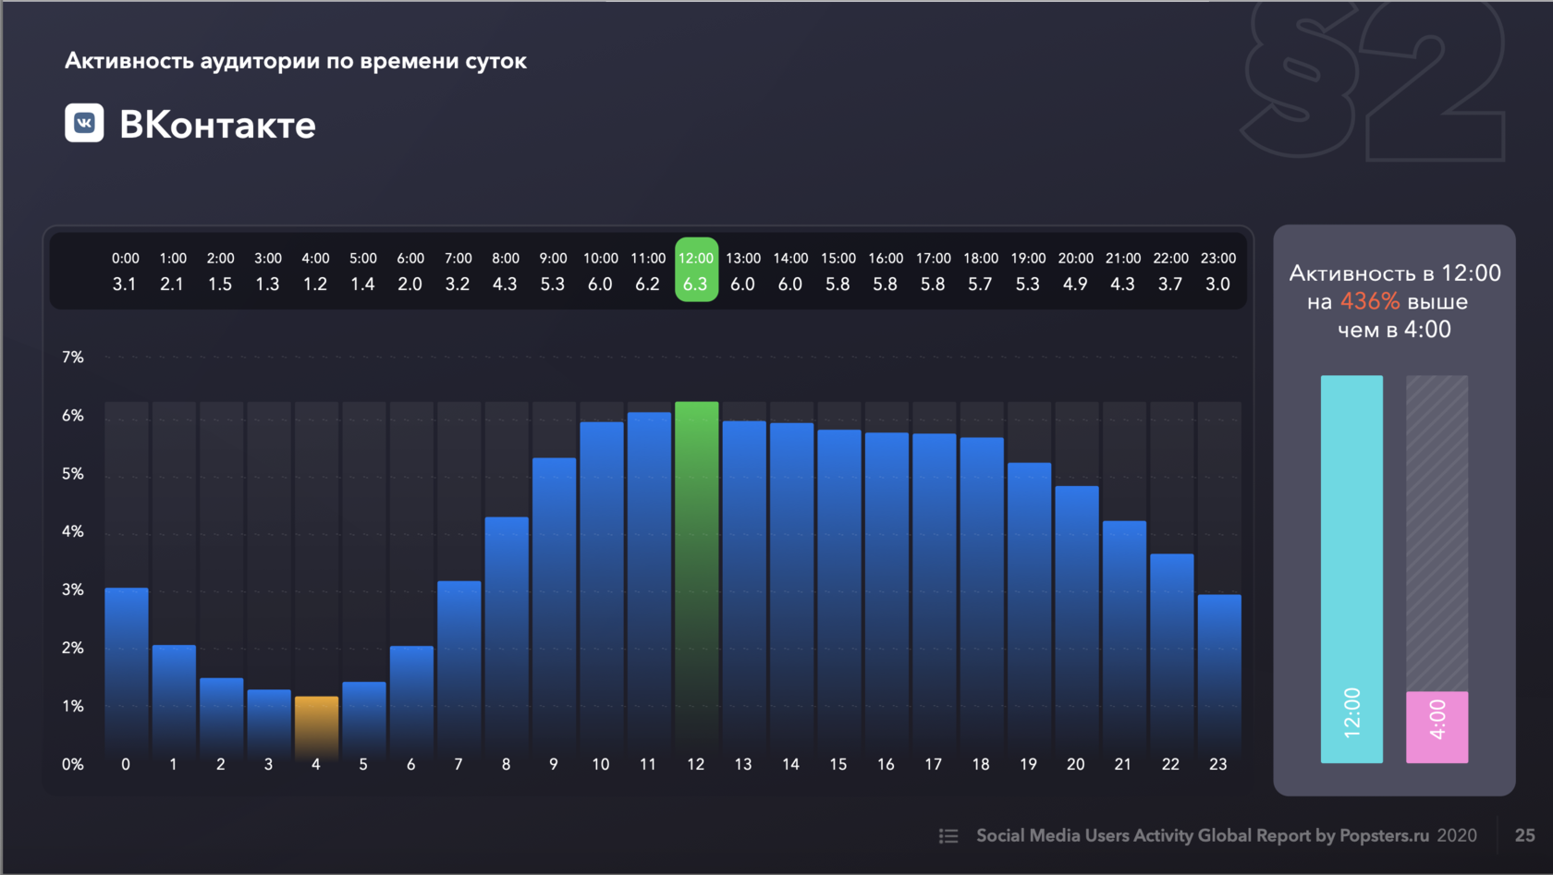1553x875 pixels.
Task: Click the page number 25
Action: click(1525, 835)
